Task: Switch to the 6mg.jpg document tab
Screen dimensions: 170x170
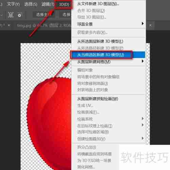Action: (44, 26)
